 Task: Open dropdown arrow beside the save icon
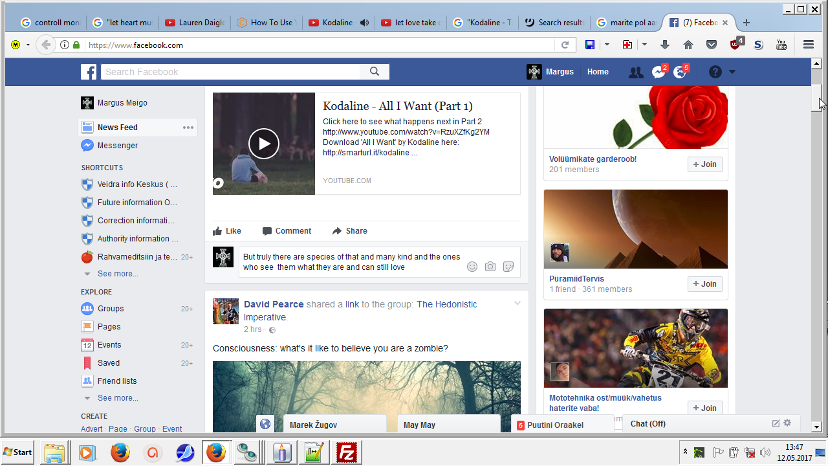(x=607, y=45)
